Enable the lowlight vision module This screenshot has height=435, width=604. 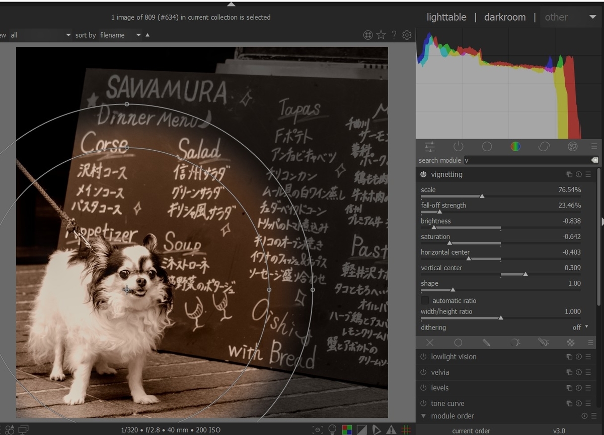[x=423, y=357]
